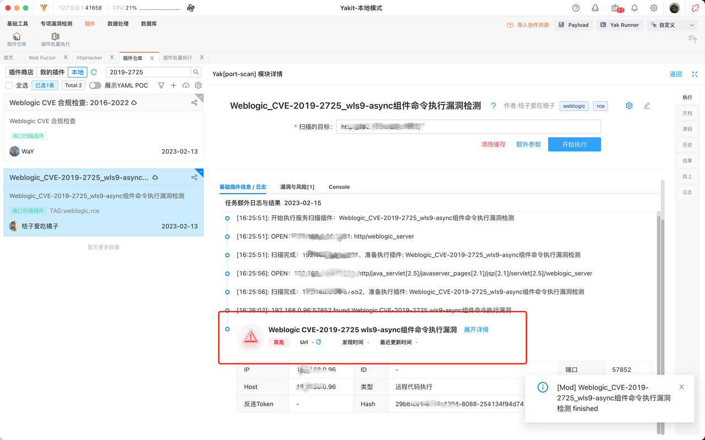Close the 插件批量执行 tab

202,57
